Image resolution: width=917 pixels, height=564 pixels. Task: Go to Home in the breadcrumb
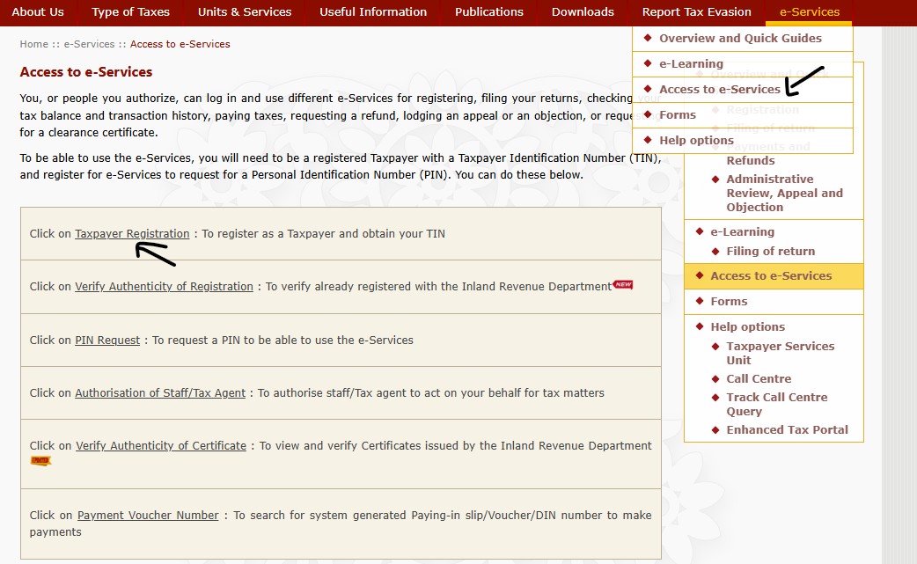(x=34, y=44)
